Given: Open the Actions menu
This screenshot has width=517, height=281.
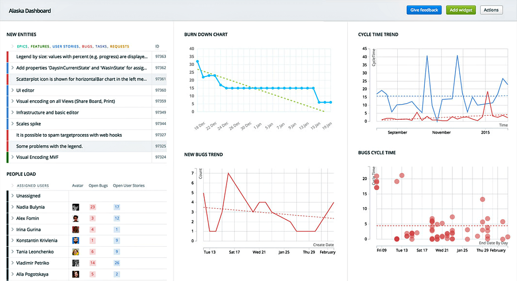Looking at the screenshot, I should pos(491,9).
